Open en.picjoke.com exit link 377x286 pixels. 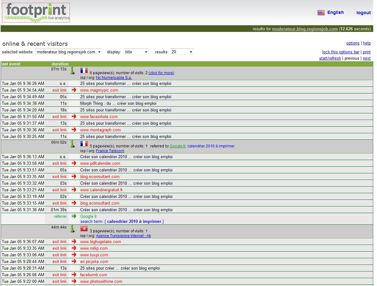click(x=94, y=261)
